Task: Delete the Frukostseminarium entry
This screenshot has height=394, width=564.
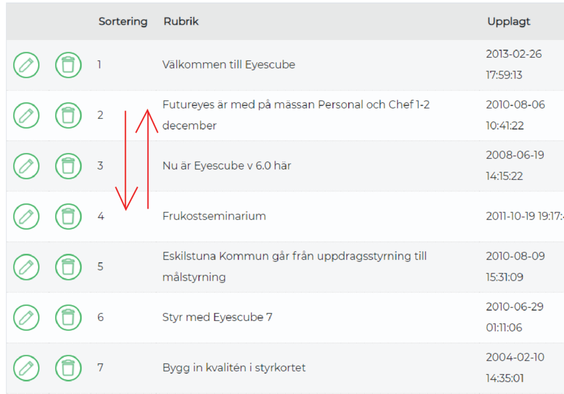Action: click(68, 216)
